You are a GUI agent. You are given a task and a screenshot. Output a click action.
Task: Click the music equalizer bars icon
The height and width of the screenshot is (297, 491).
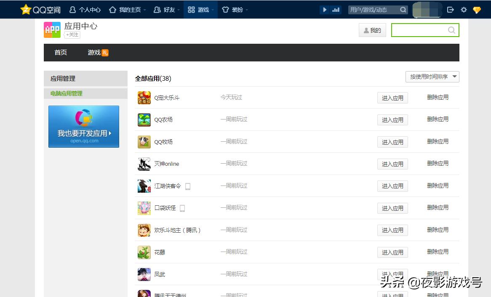pos(336,10)
